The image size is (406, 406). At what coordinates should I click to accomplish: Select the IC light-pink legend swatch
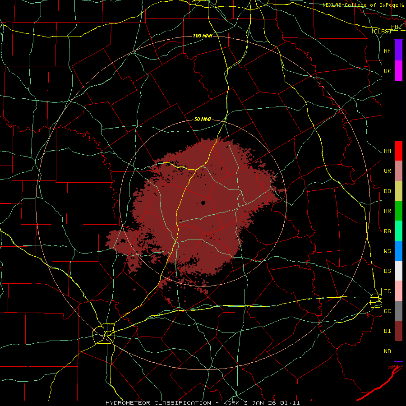398,291
